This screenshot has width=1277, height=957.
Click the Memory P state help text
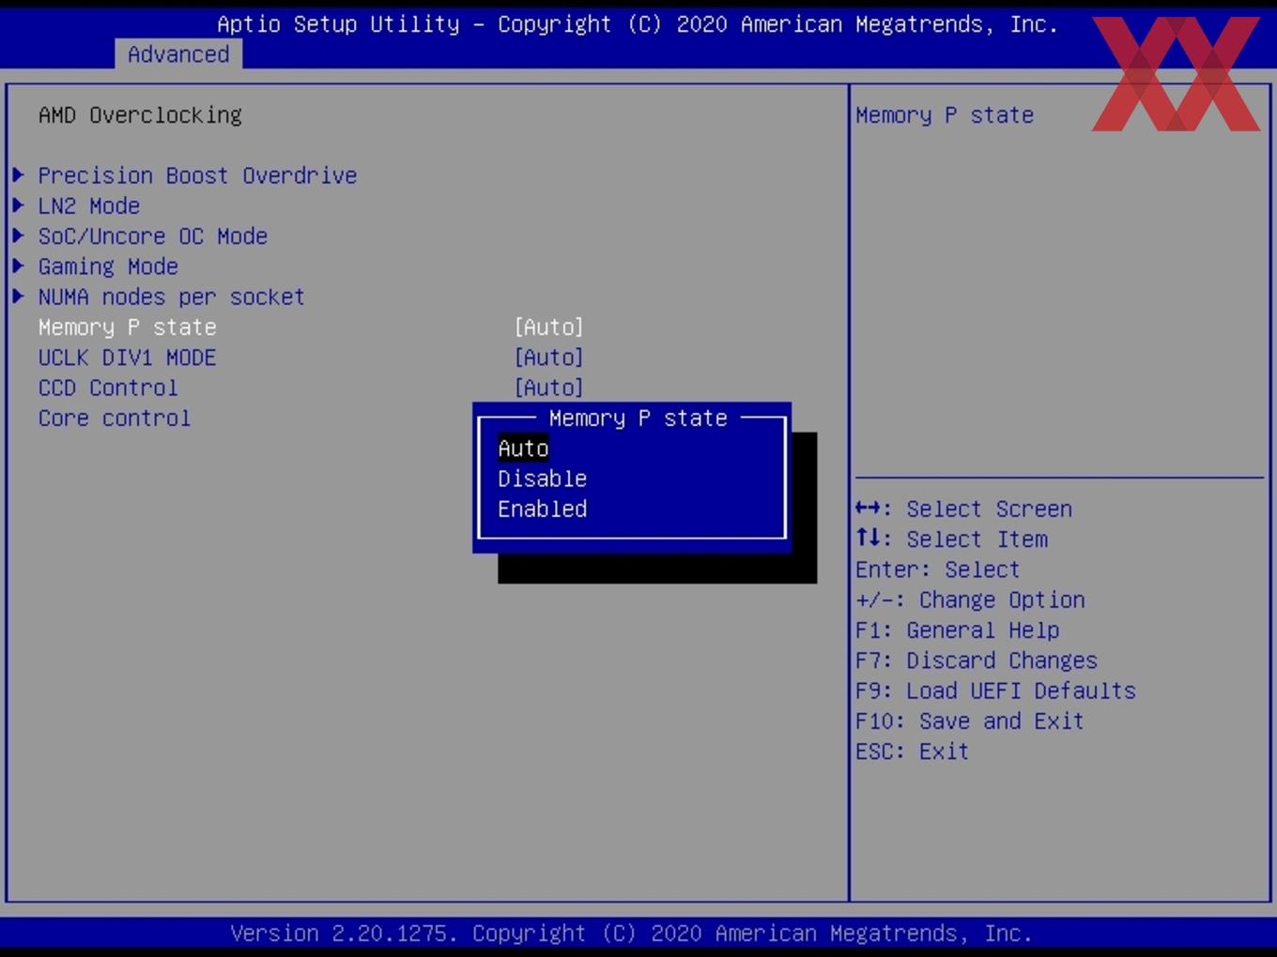click(945, 114)
